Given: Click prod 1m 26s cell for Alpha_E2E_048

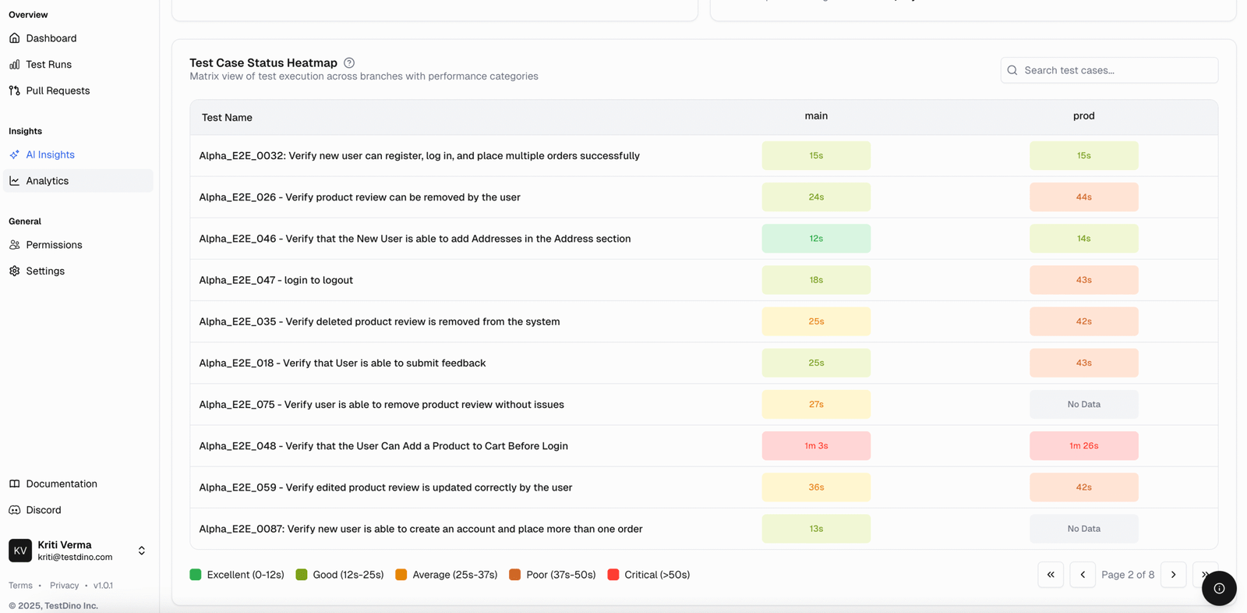Looking at the screenshot, I should pos(1084,446).
